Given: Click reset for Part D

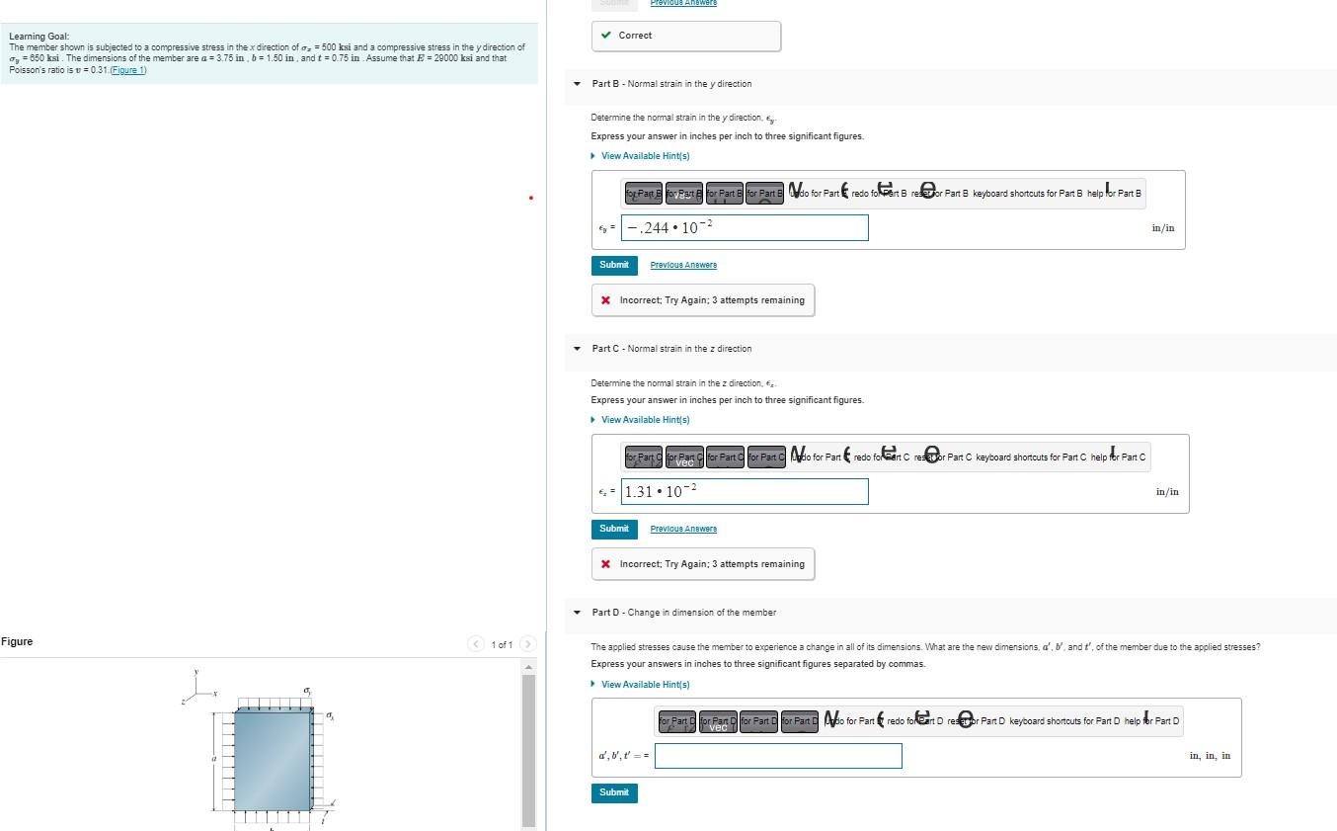Looking at the screenshot, I should click(x=977, y=721).
